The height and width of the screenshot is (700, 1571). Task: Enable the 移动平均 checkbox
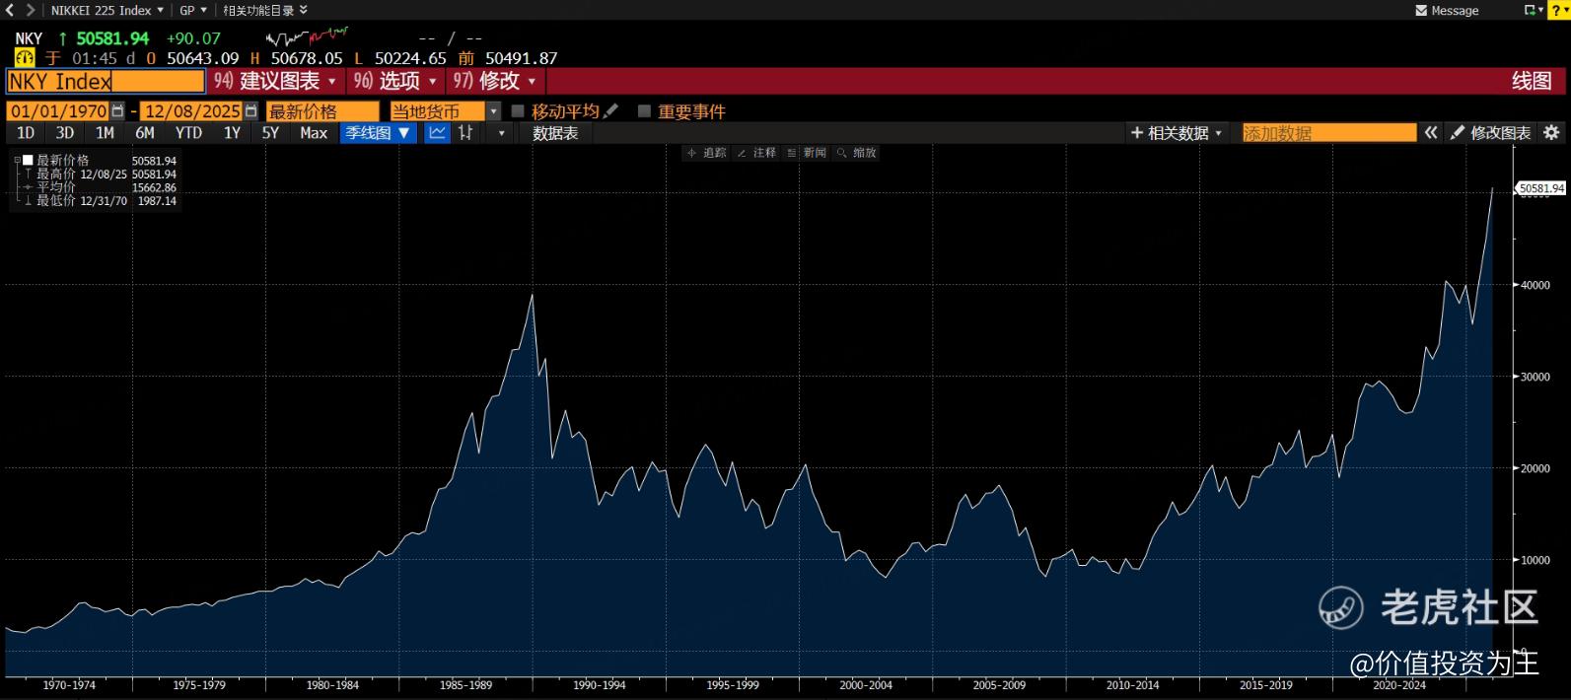[518, 111]
